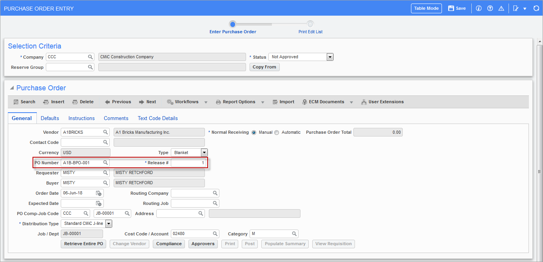Click the PO Number search icon
The image size is (543, 262).
105,163
